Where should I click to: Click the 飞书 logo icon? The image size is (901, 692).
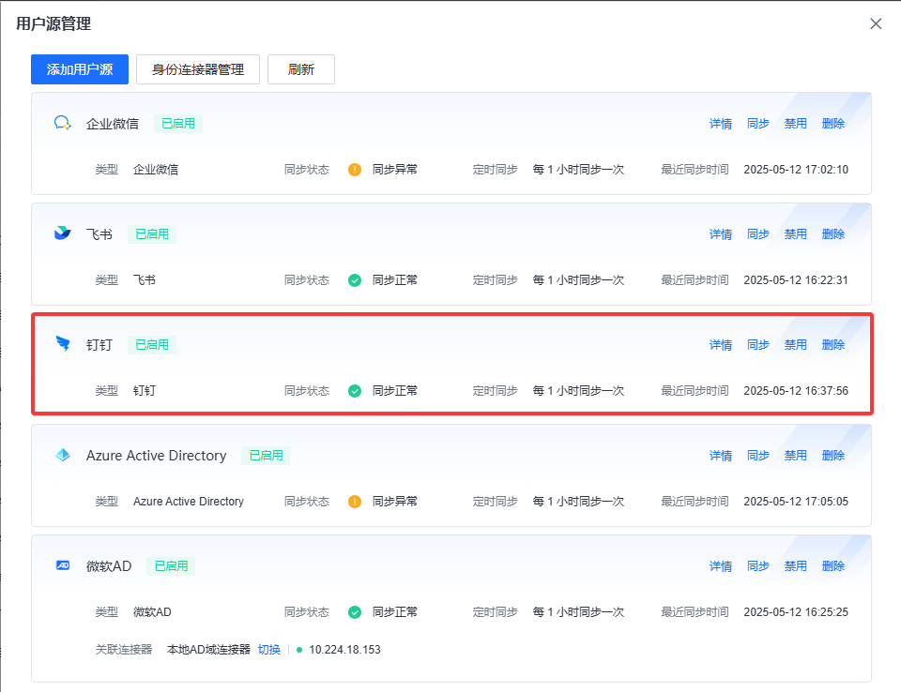[x=63, y=233]
